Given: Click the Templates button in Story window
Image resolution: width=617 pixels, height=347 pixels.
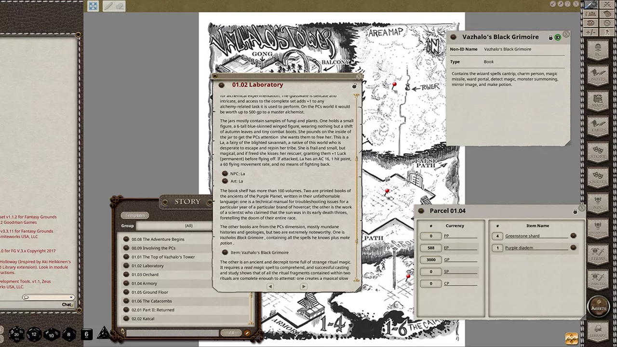Looking at the screenshot, I should tap(135, 215).
